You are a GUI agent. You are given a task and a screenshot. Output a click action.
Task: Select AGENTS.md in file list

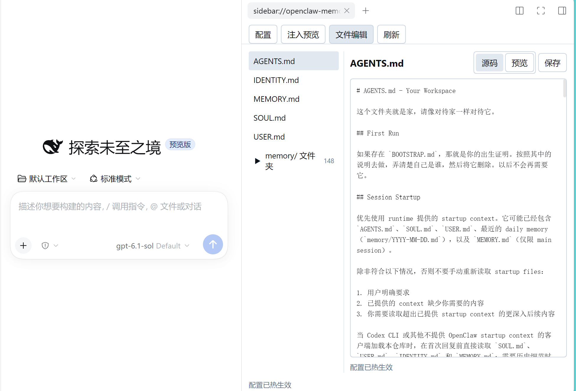tap(294, 61)
